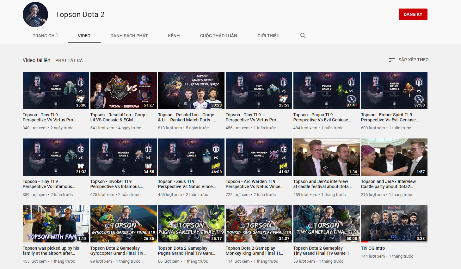Screen dimensions: 461x269
Task: Play the 37:41 Pugna Game 2 thumbnail
Action: 327,90
